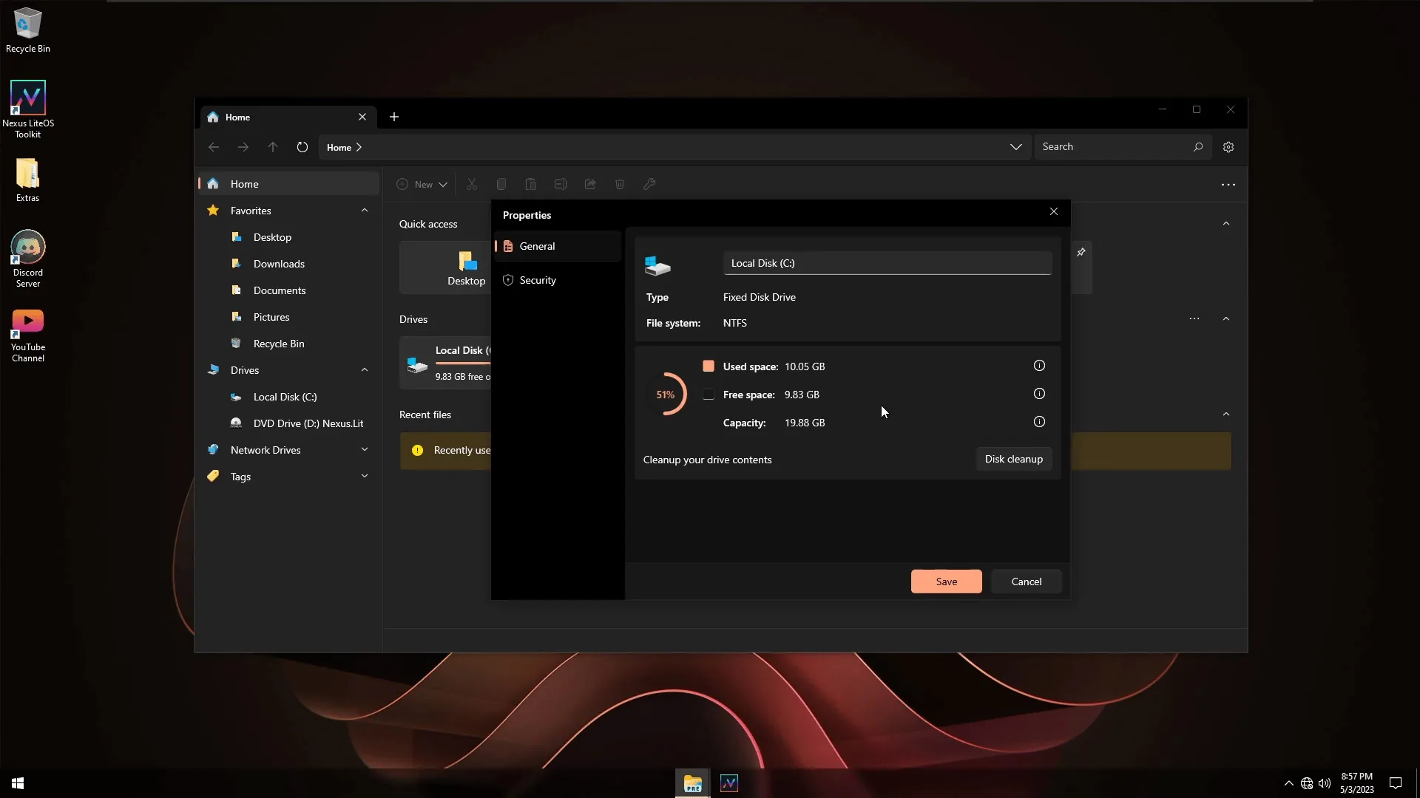1420x798 pixels.
Task: Click the Used space color swatch
Action: click(x=709, y=366)
